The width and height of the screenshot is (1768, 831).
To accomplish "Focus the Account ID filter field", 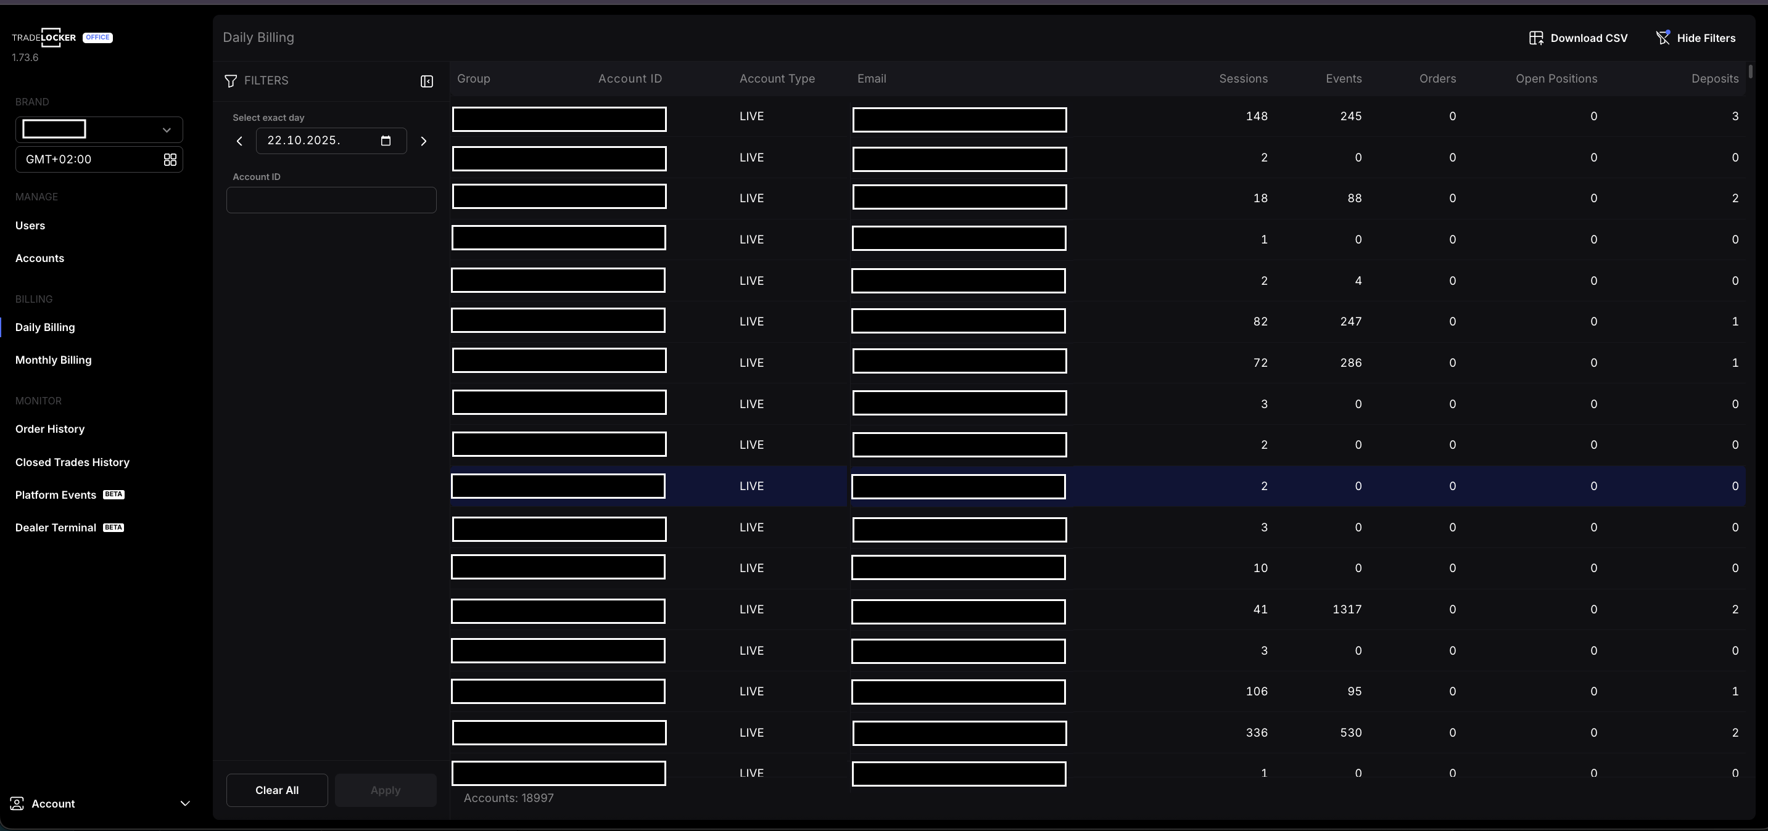I will click(x=331, y=200).
